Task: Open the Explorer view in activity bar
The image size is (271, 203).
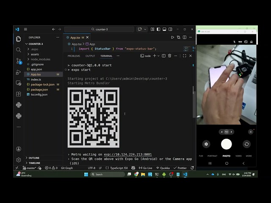Action: point(19,39)
